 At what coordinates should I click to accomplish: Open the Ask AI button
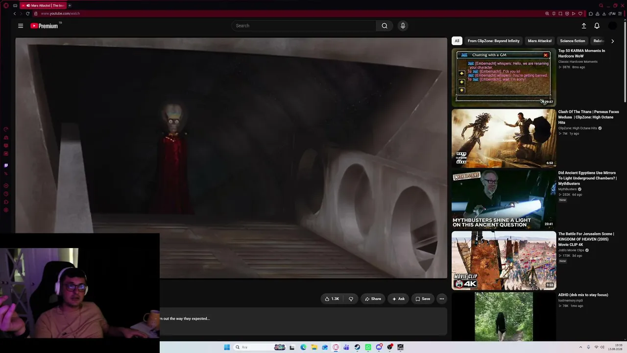pyautogui.click(x=398, y=299)
